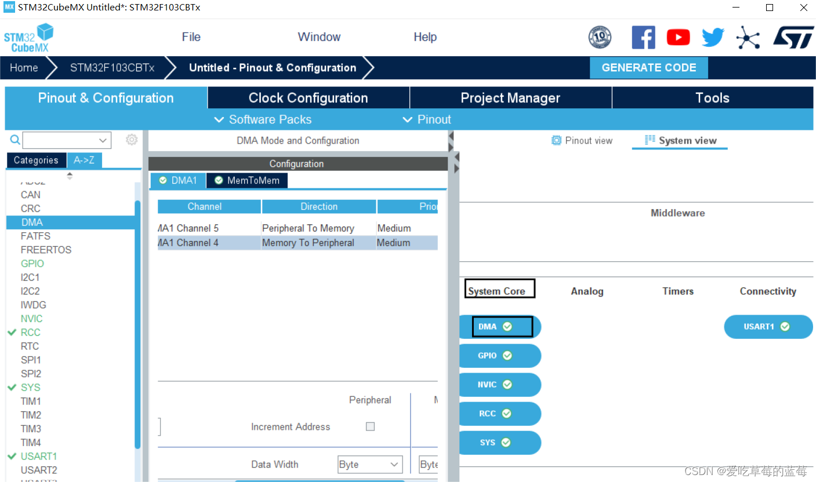This screenshot has width=816, height=482.
Task: Click the RCC button in System view
Action: click(x=500, y=414)
